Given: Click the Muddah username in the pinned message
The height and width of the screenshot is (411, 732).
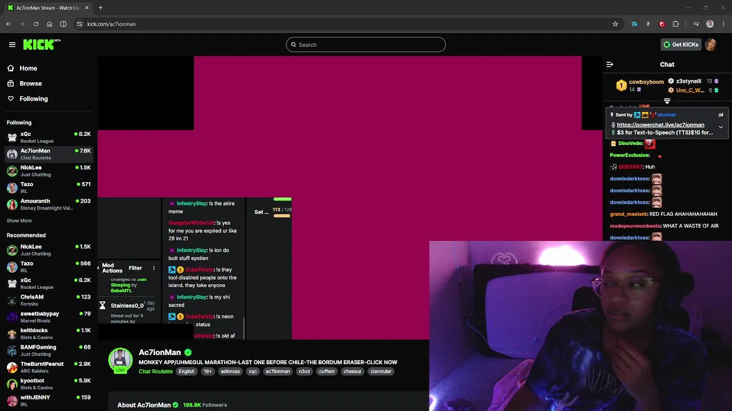Looking at the screenshot, I should tap(667, 115).
